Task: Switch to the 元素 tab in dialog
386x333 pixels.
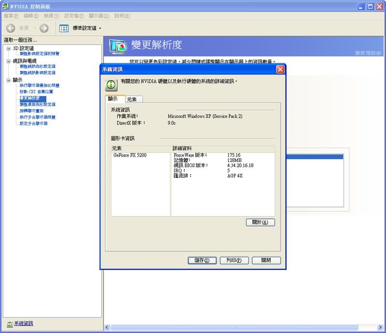Action: point(134,100)
